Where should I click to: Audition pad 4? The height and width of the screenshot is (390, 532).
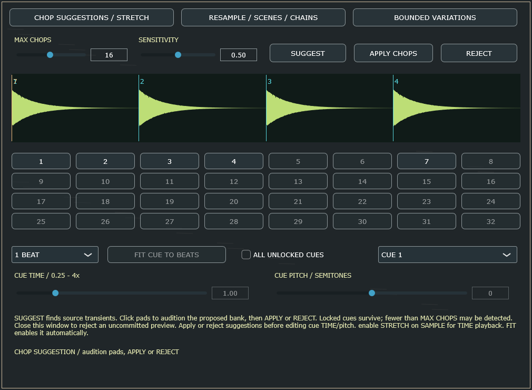coord(234,161)
